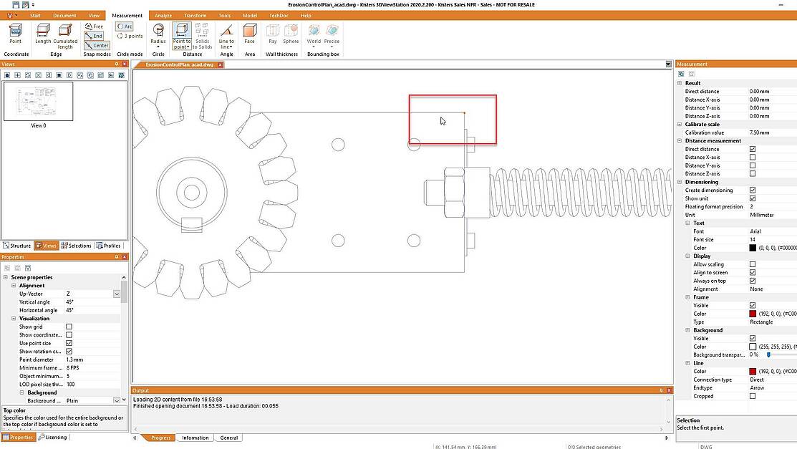Image resolution: width=797 pixels, height=449 pixels.
Task: Choose the End snap mode
Action: [x=94, y=36]
